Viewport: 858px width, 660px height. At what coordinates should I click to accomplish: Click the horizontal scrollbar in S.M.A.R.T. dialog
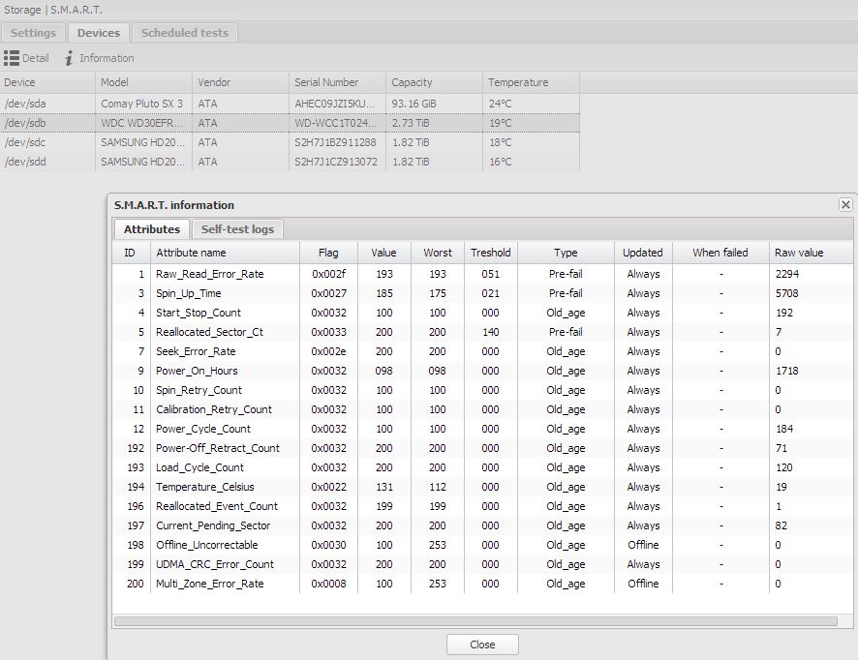(x=475, y=621)
